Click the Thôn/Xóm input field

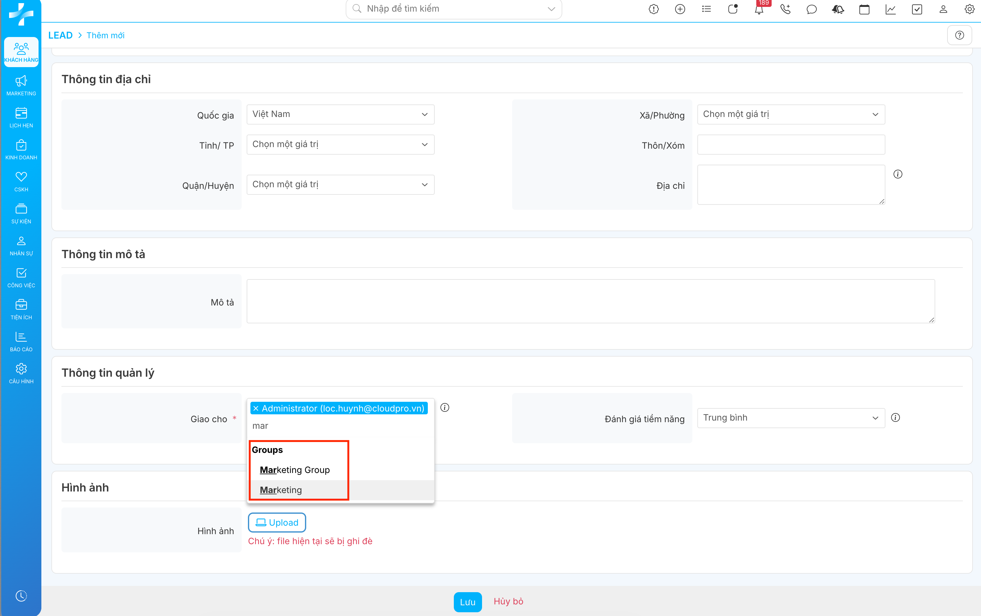click(x=790, y=145)
